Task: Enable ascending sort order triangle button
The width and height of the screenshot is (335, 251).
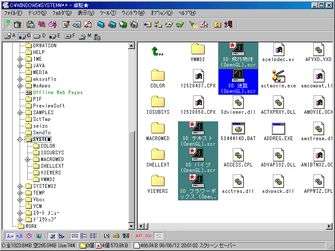Action: [52, 236]
